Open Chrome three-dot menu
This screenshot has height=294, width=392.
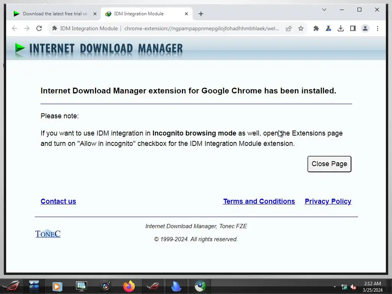click(377, 28)
